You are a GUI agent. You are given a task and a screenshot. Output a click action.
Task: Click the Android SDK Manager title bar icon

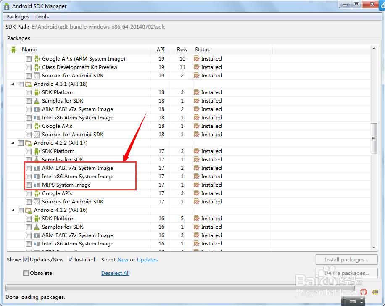pyautogui.click(x=7, y=6)
